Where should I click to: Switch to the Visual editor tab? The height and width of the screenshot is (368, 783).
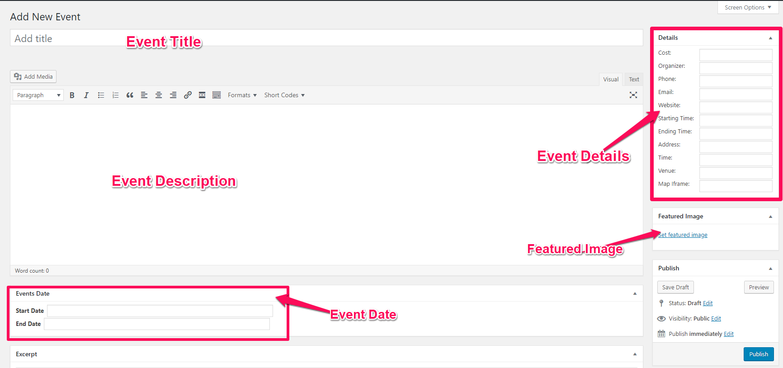click(x=611, y=79)
